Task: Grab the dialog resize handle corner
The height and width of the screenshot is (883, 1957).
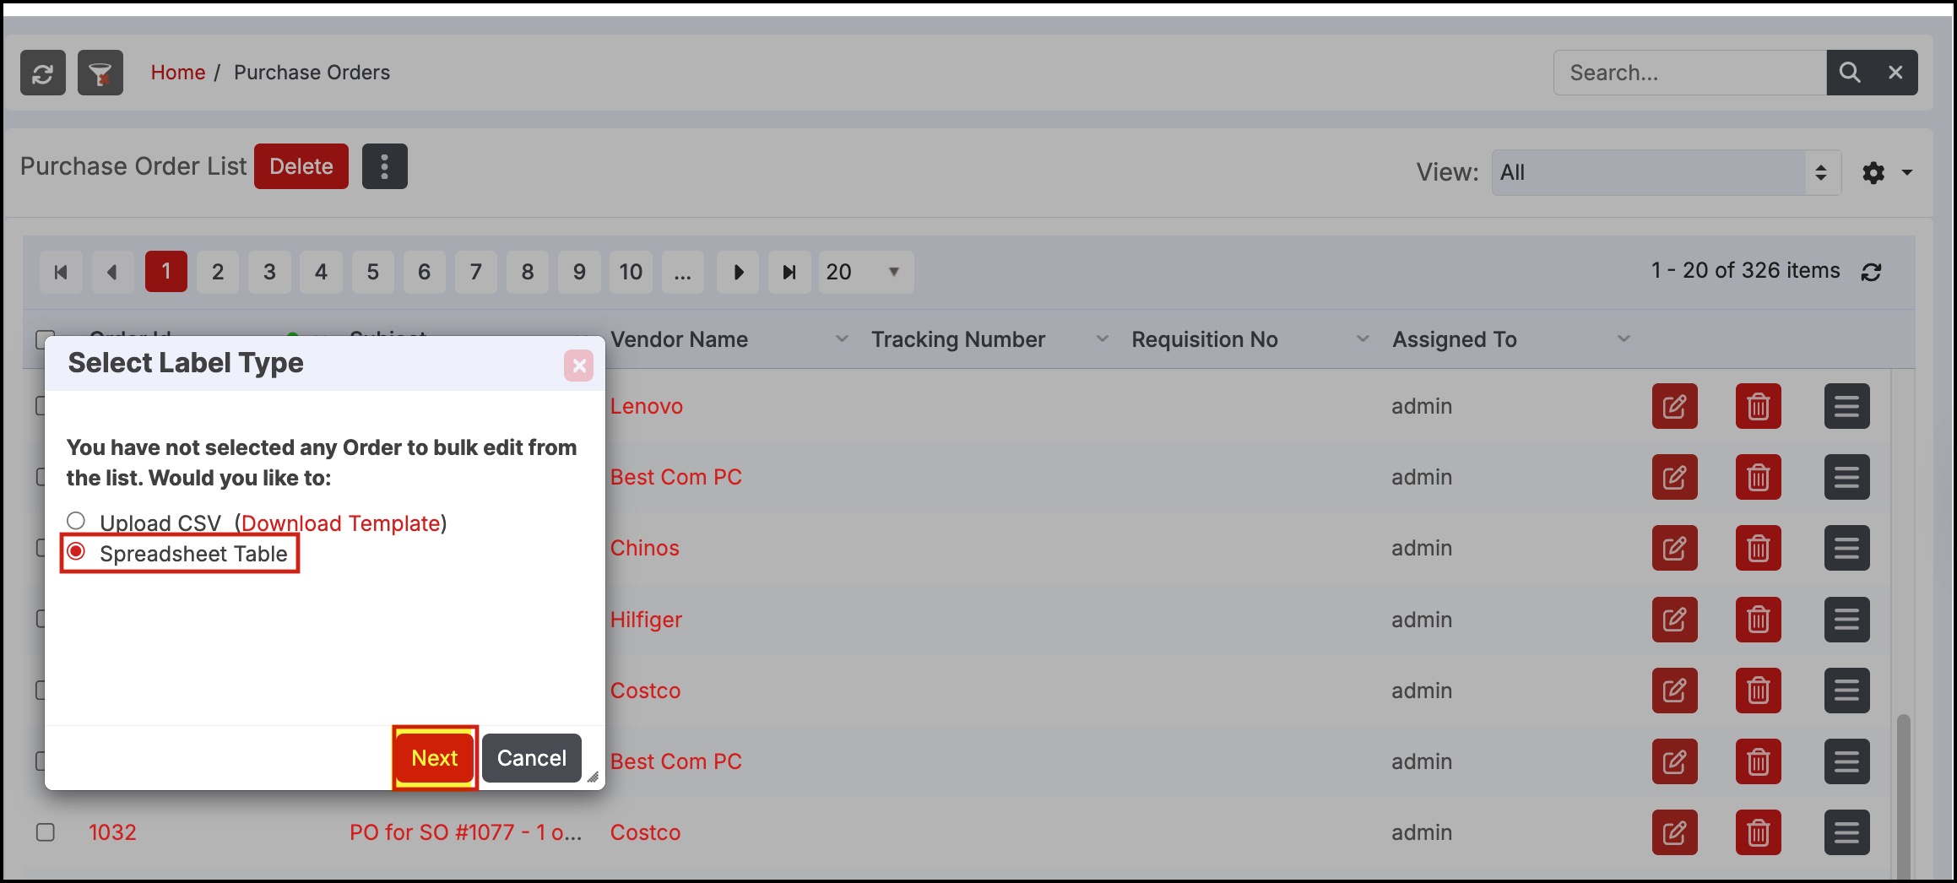Action: 593,777
